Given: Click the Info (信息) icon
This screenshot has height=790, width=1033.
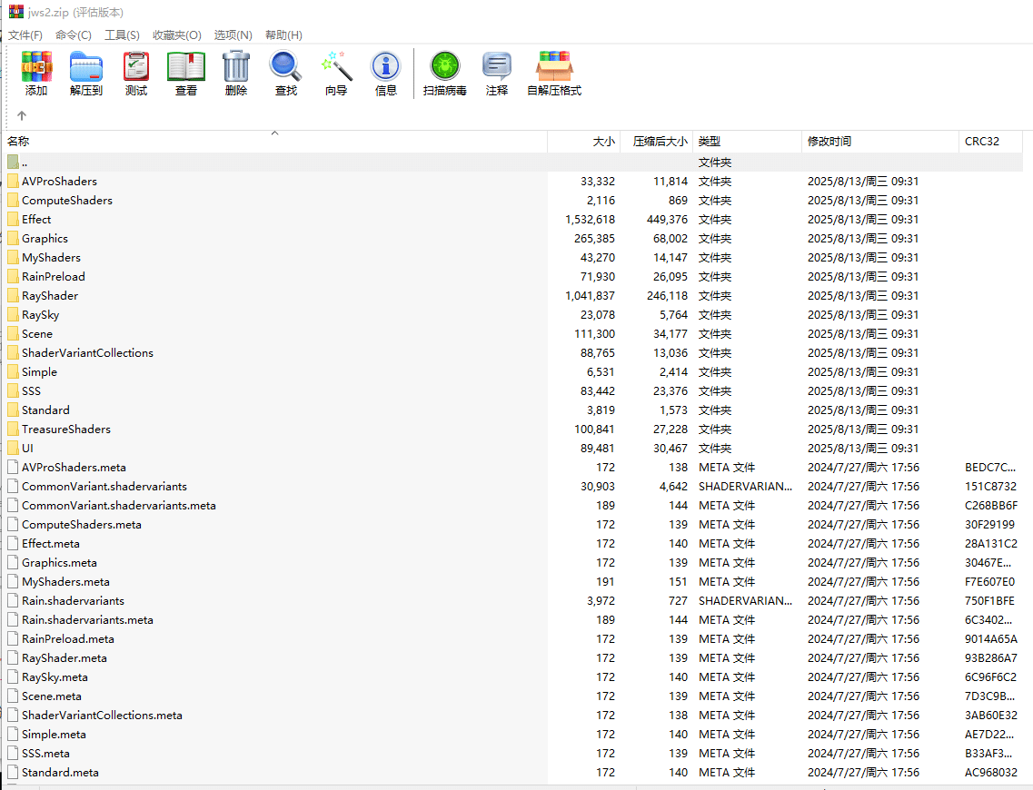Looking at the screenshot, I should [x=386, y=68].
